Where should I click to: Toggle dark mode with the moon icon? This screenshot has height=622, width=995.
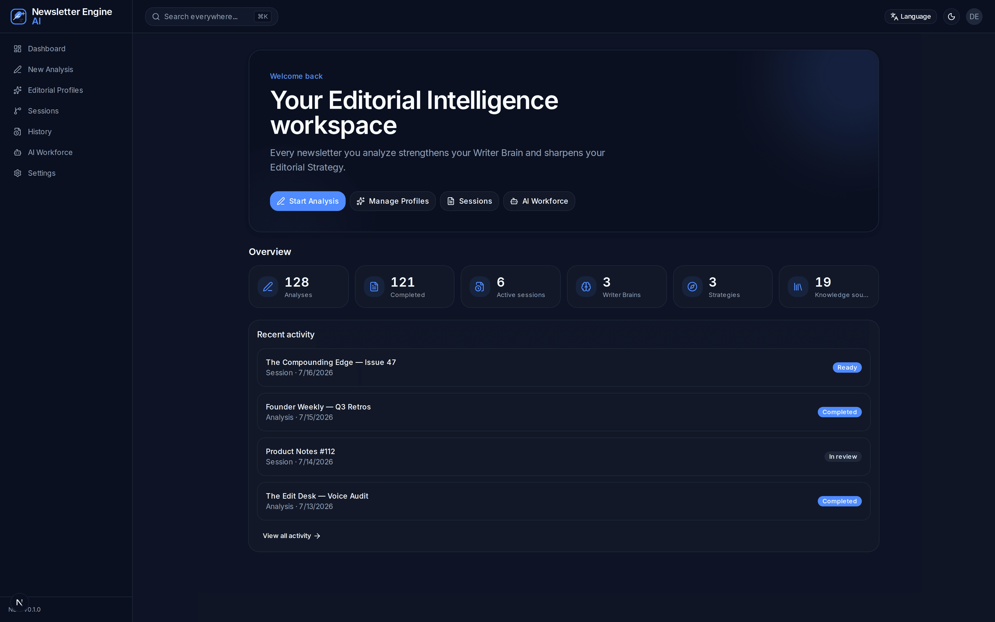pyautogui.click(x=951, y=16)
